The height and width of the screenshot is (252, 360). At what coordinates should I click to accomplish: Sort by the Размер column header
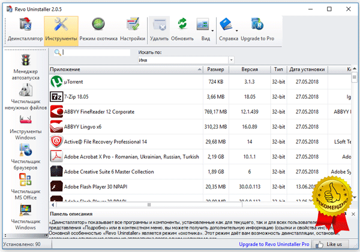[216, 69]
